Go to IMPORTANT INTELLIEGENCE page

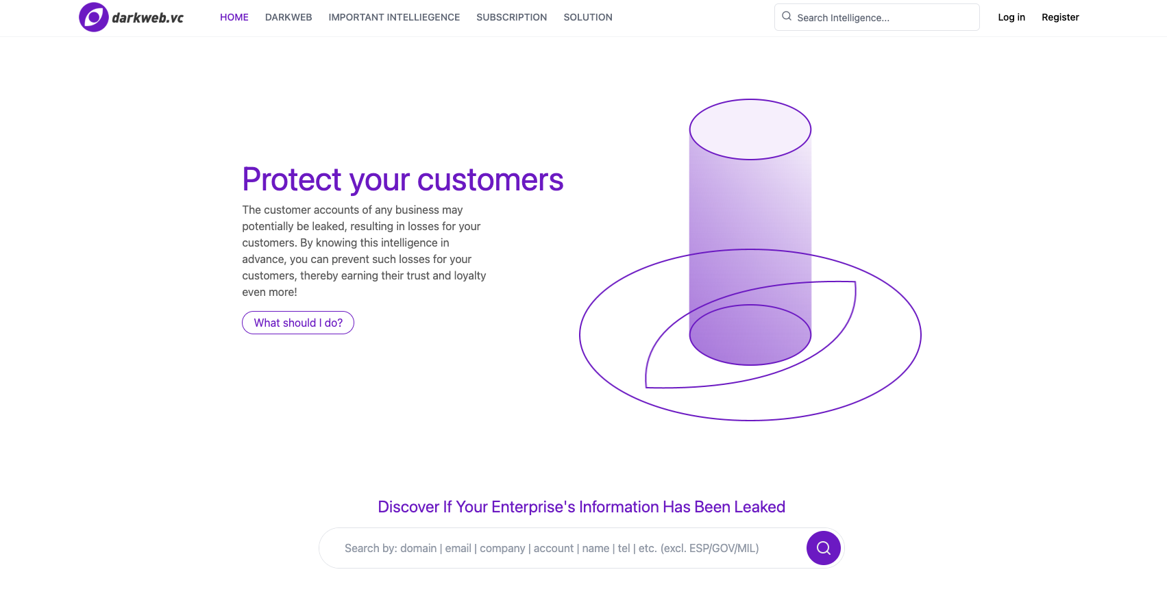click(x=394, y=17)
